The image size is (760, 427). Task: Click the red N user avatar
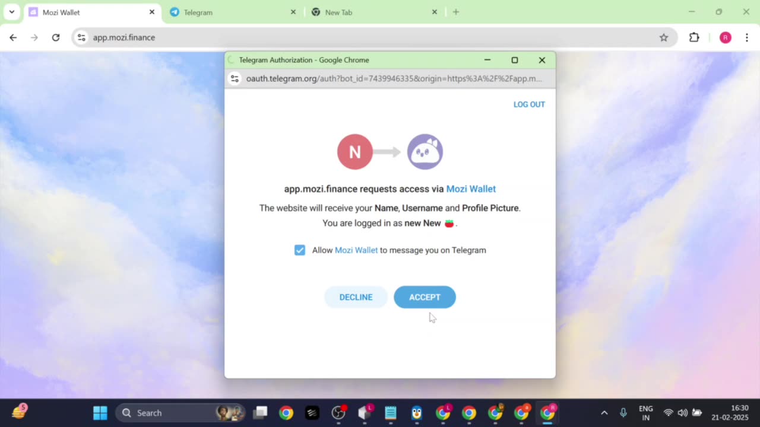coord(355,152)
